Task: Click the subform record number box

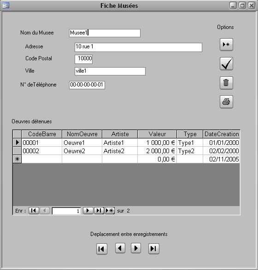Action: (x=66, y=211)
